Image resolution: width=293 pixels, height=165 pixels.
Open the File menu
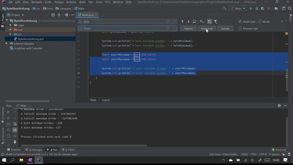pyautogui.click(x=11, y=2)
